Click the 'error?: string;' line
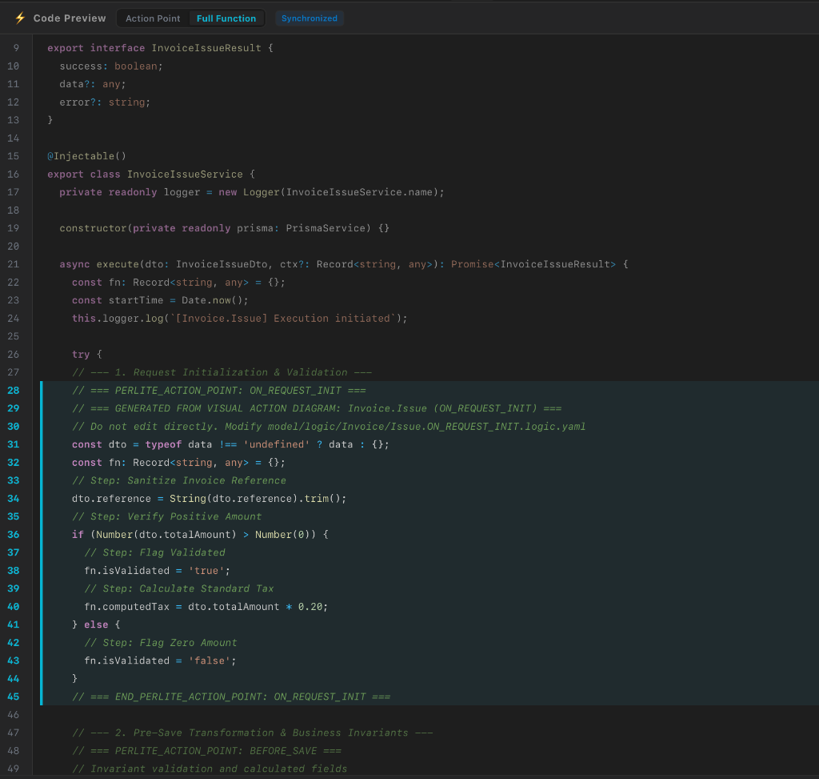Viewport: 819px width, 779px height. pos(105,102)
